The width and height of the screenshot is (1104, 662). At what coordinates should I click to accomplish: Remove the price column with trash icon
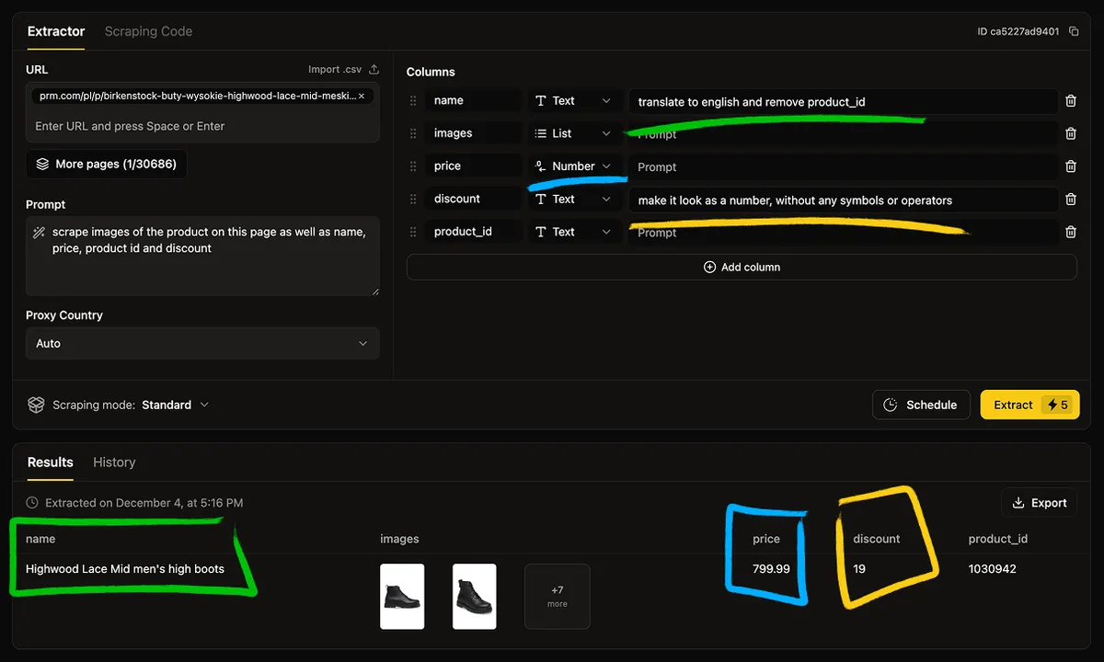[x=1071, y=166]
